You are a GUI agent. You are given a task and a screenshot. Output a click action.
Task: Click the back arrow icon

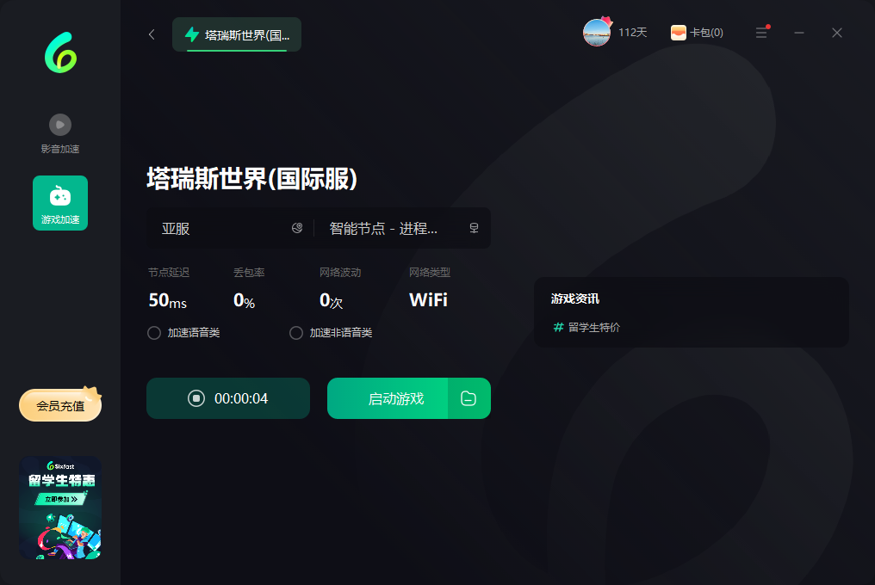[152, 34]
